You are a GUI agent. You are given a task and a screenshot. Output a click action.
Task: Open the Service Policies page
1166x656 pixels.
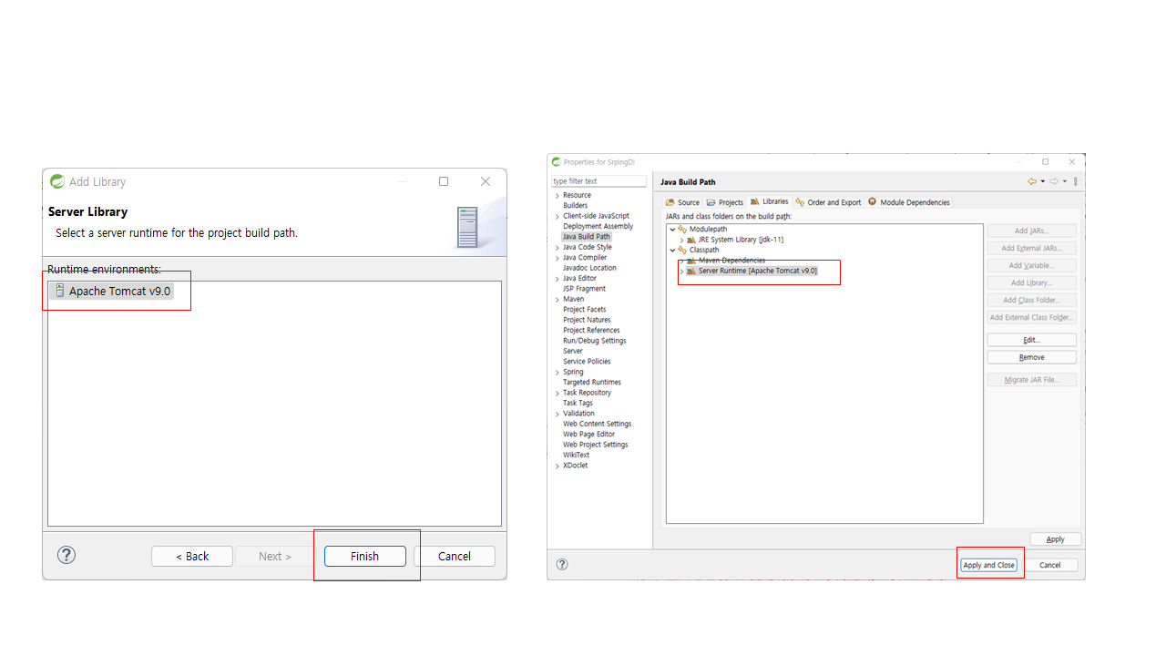[x=587, y=362]
